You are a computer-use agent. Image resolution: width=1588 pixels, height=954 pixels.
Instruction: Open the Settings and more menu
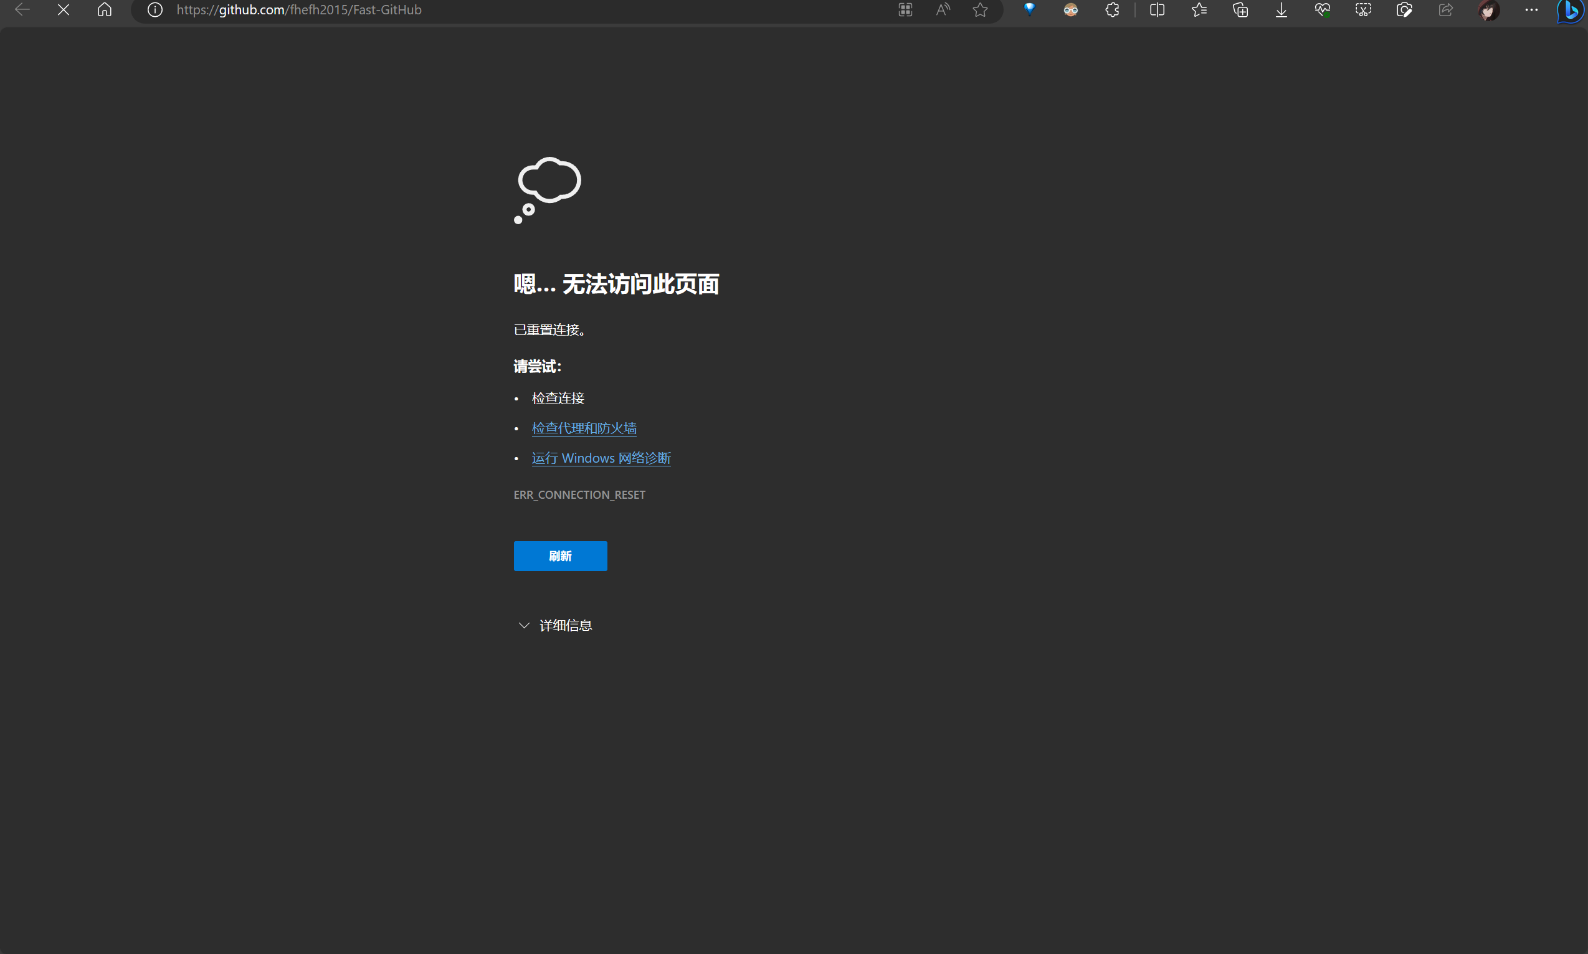pyautogui.click(x=1531, y=9)
